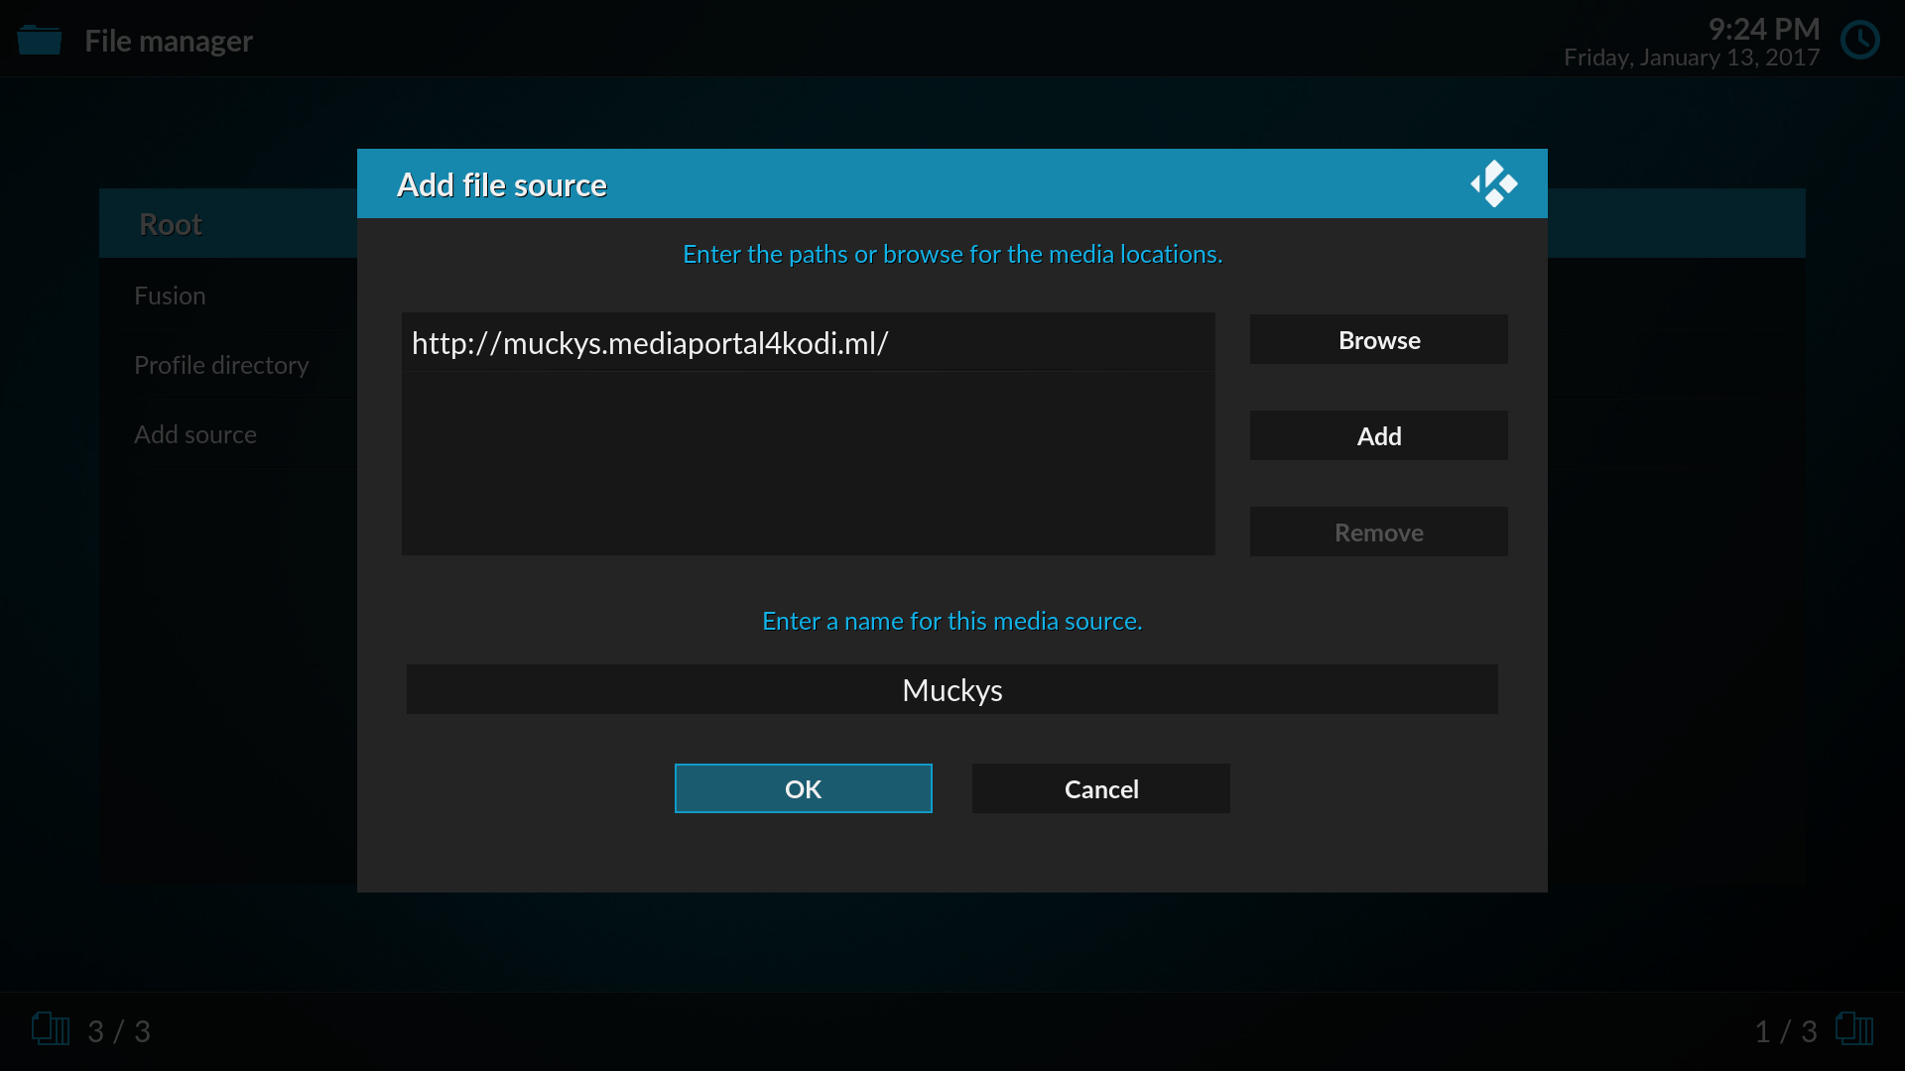Viewport: 1905px width, 1071px height.
Task: Click the Root header of left pane
Action: 171,224
